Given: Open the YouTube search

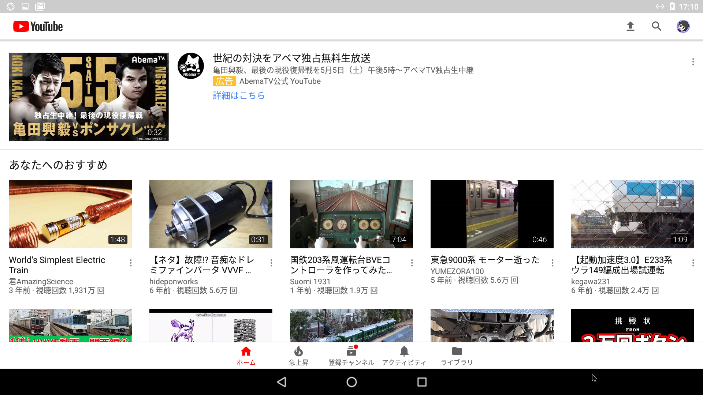Looking at the screenshot, I should click(x=656, y=26).
